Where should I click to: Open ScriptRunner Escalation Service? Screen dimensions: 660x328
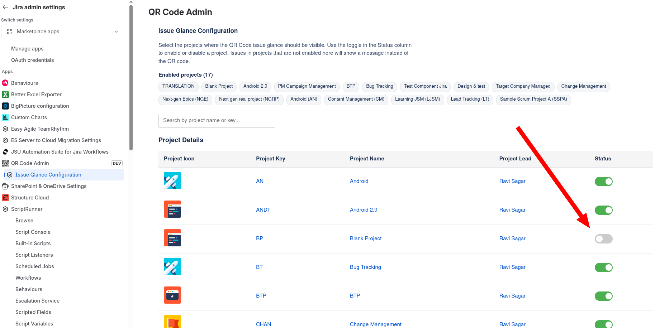(37, 301)
